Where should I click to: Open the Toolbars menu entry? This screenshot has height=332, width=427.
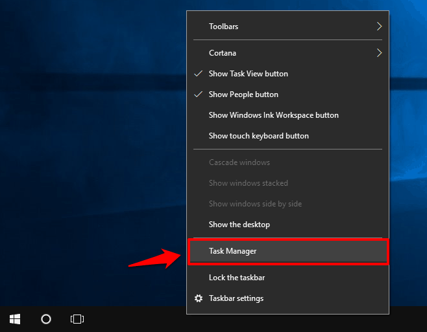click(223, 27)
